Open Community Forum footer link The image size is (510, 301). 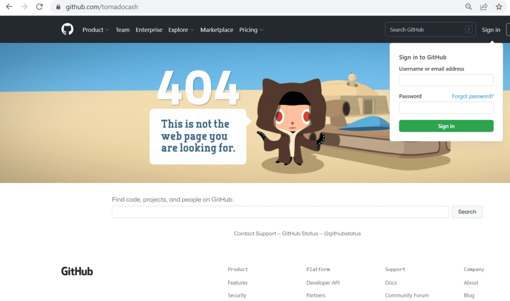pyautogui.click(x=406, y=296)
